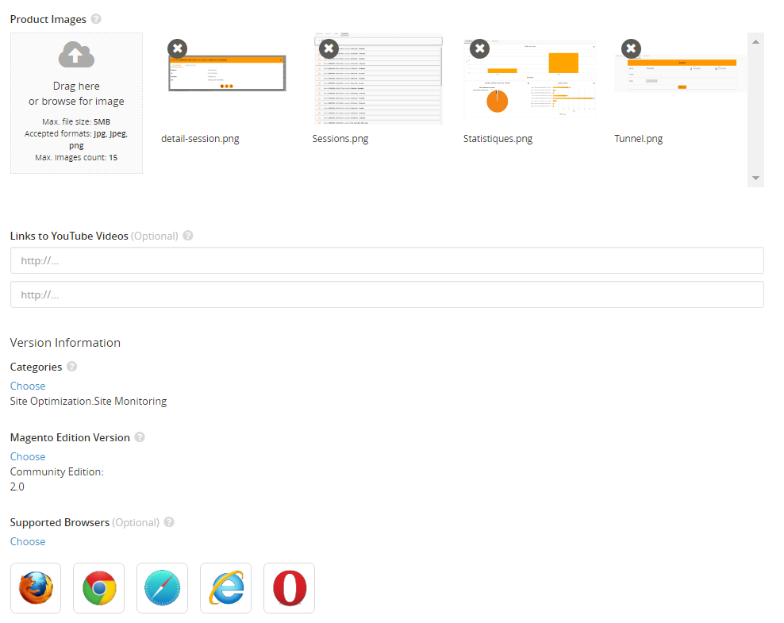
Task: Select the Firefox browser icon
Action: (36, 588)
